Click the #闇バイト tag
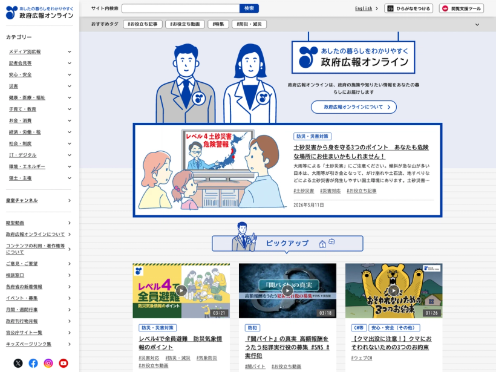The image size is (496, 372). (x=255, y=367)
